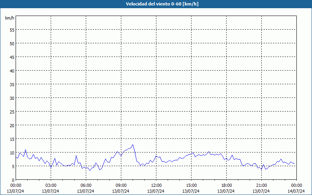
Task: Click the '18:00' time axis label
Action: click(x=226, y=186)
